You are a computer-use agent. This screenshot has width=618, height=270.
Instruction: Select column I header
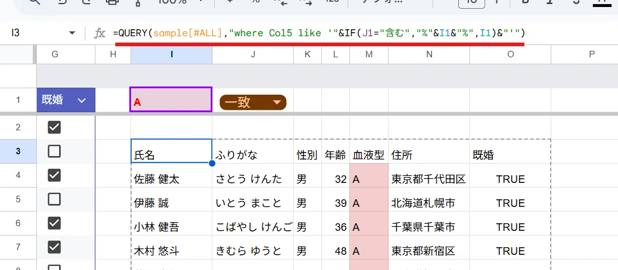coord(171,55)
